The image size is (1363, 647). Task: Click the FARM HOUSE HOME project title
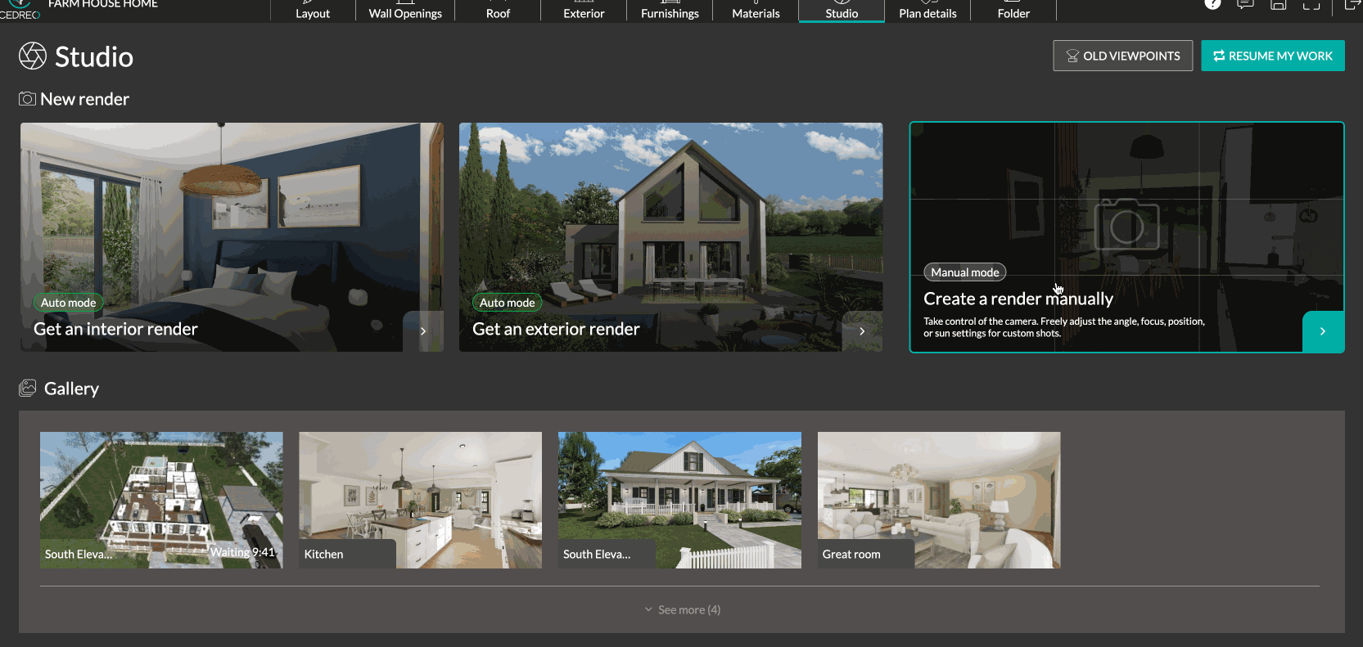pos(103,4)
